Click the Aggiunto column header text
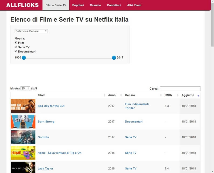 (x=188, y=95)
